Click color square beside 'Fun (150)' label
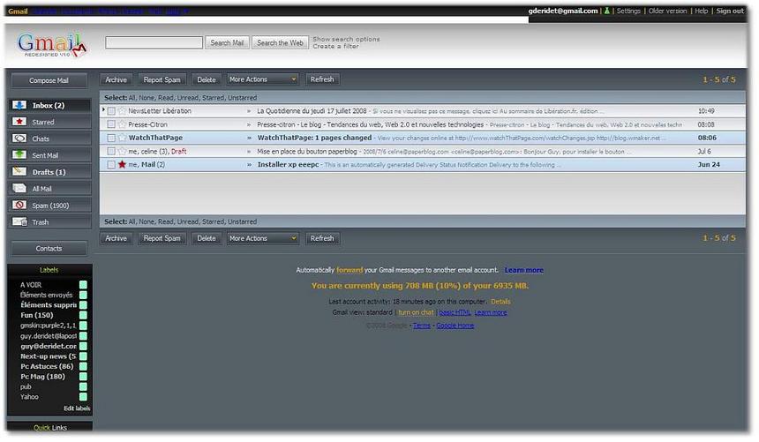 [83, 315]
